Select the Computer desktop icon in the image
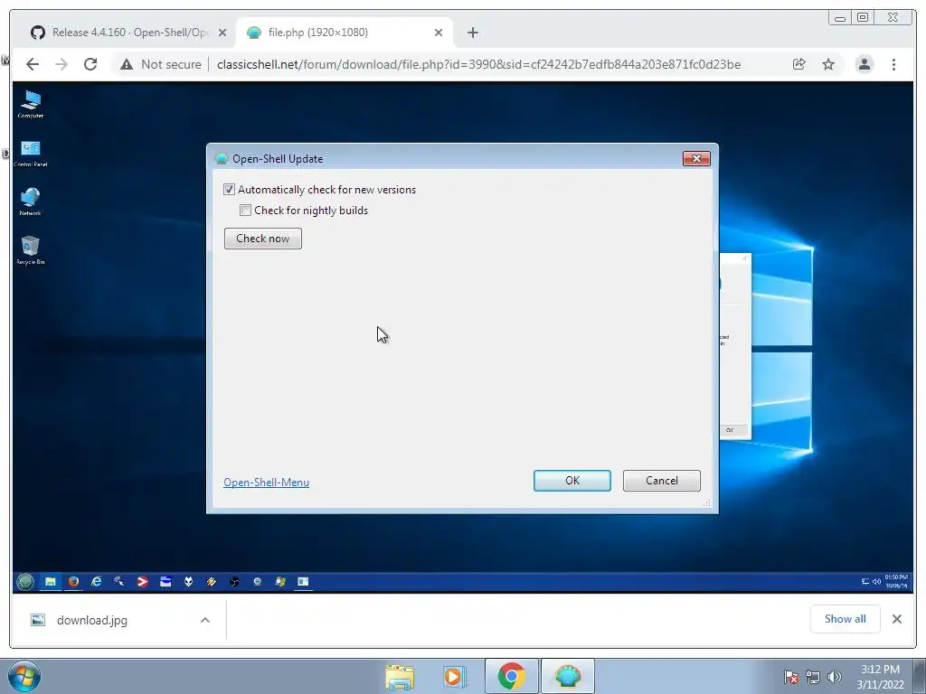 coord(31,105)
